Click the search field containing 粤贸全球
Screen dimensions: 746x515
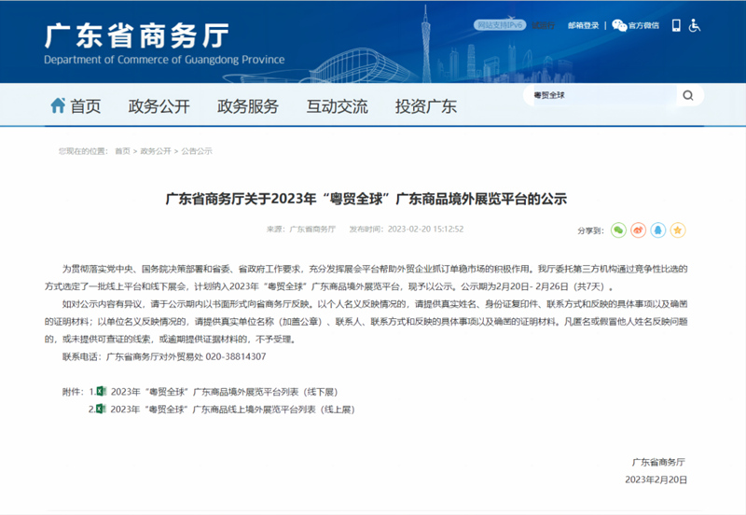597,95
